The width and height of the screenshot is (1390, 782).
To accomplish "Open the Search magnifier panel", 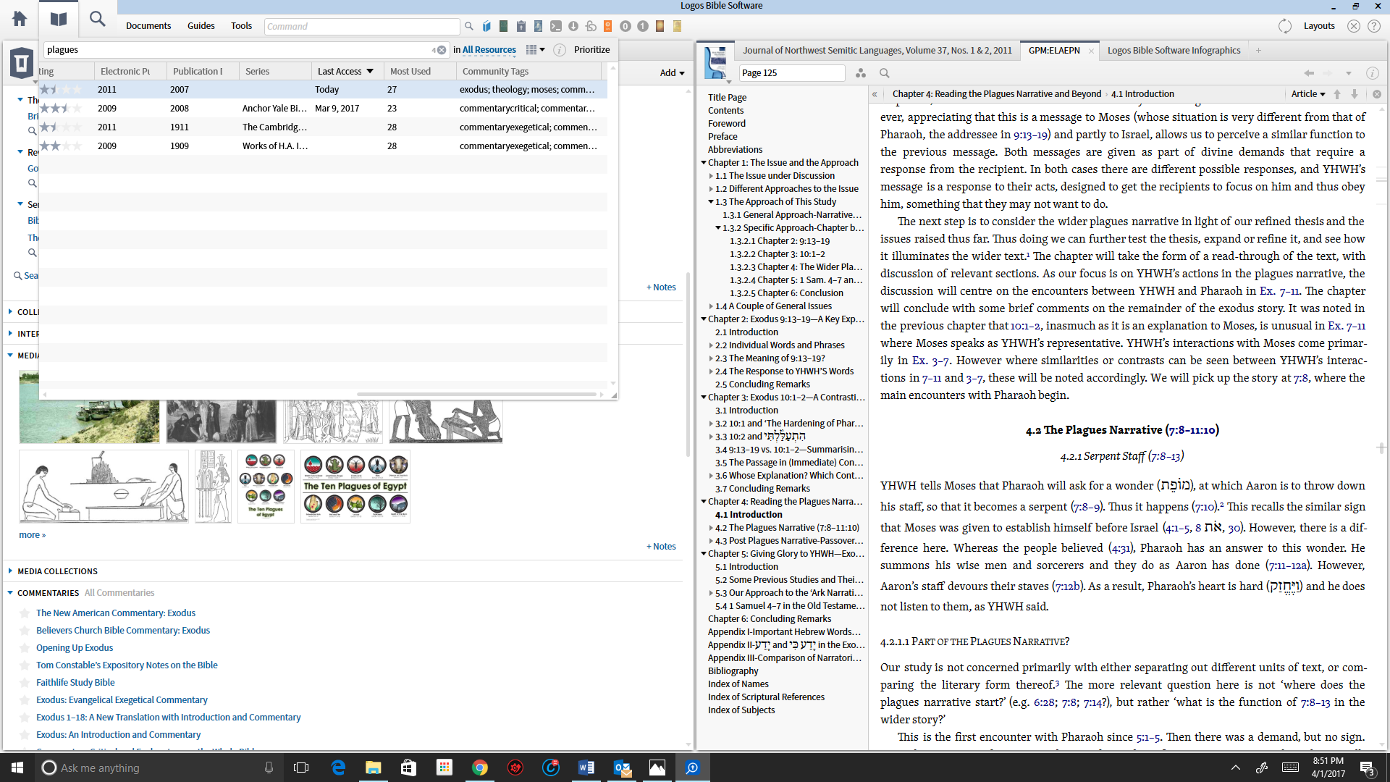I will click(x=97, y=19).
